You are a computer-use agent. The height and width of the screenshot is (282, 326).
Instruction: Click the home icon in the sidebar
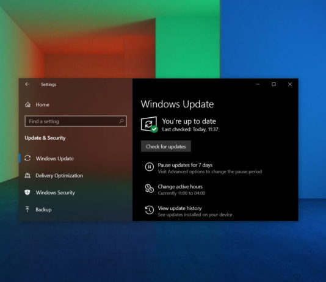point(28,104)
